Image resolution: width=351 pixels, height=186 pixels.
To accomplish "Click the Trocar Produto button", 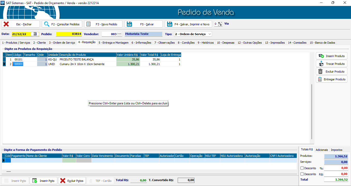I will [x=332, y=64].
